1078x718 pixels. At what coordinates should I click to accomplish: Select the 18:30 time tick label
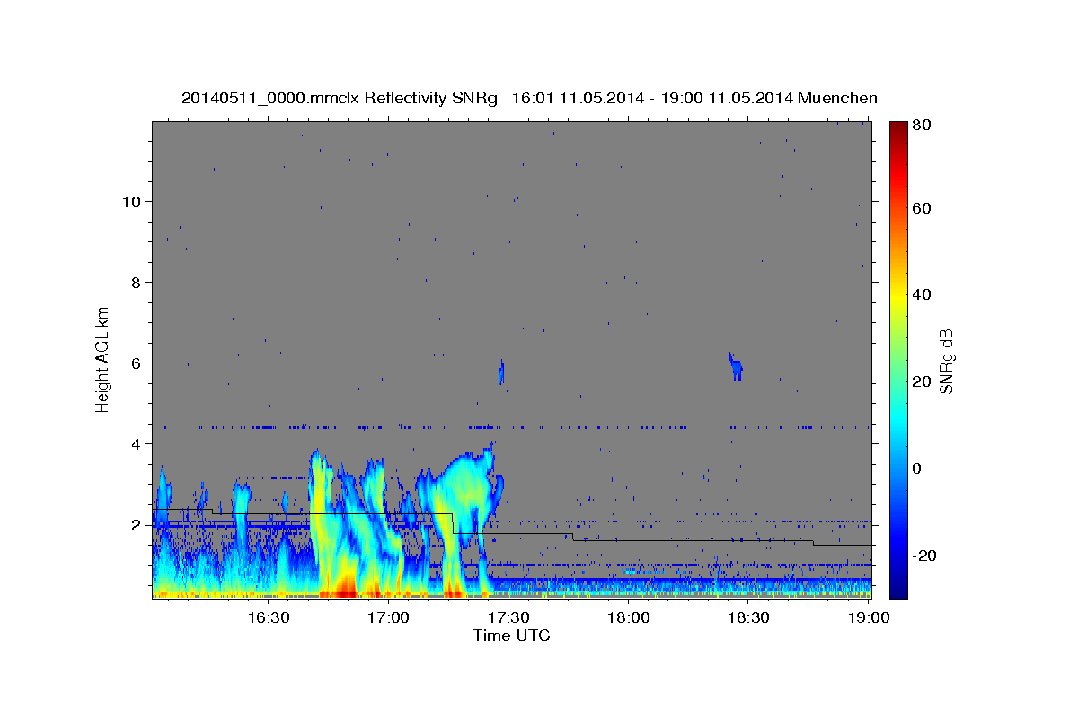(x=749, y=617)
